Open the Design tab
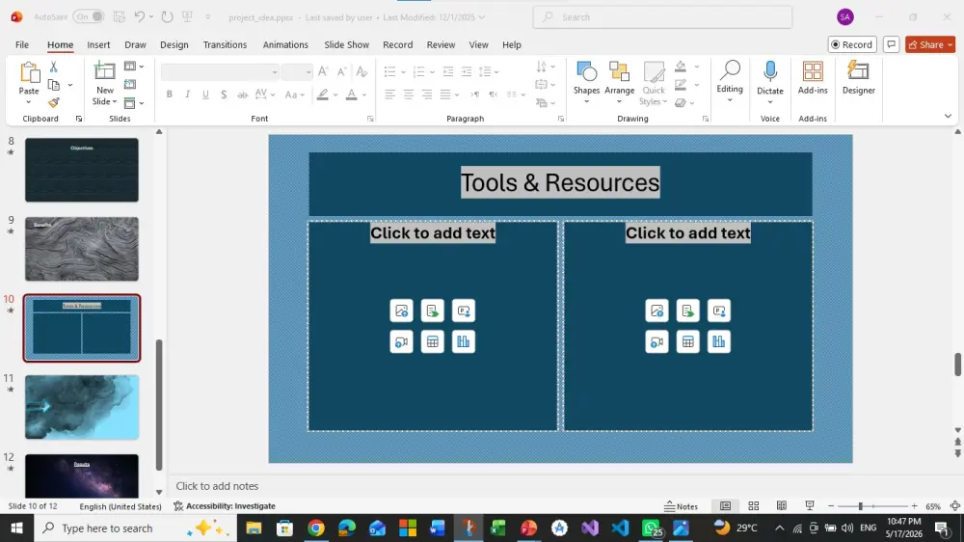This screenshot has height=542, width=964. 174,44
